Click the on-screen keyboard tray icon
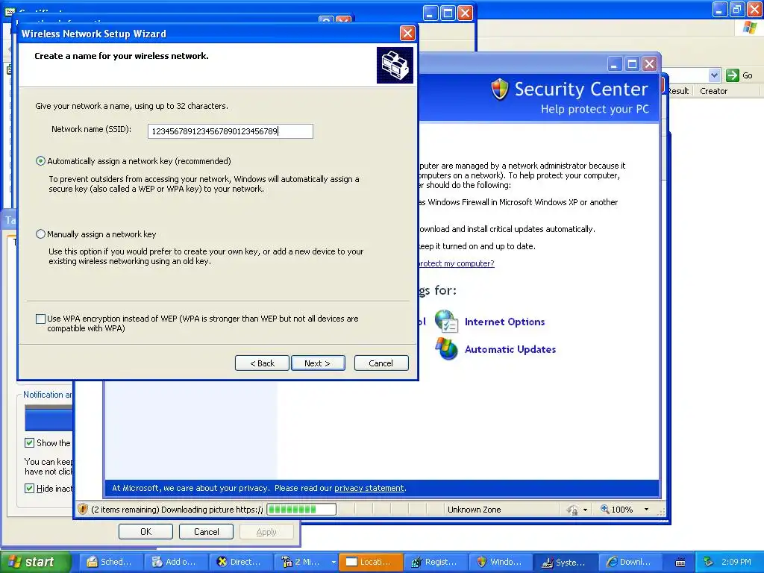The height and width of the screenshot is (573, 764). coord(680,563)
